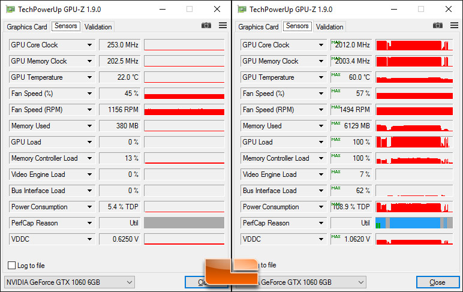
Task: Close the right GPU-Z window via X
Action: (449, 9)
